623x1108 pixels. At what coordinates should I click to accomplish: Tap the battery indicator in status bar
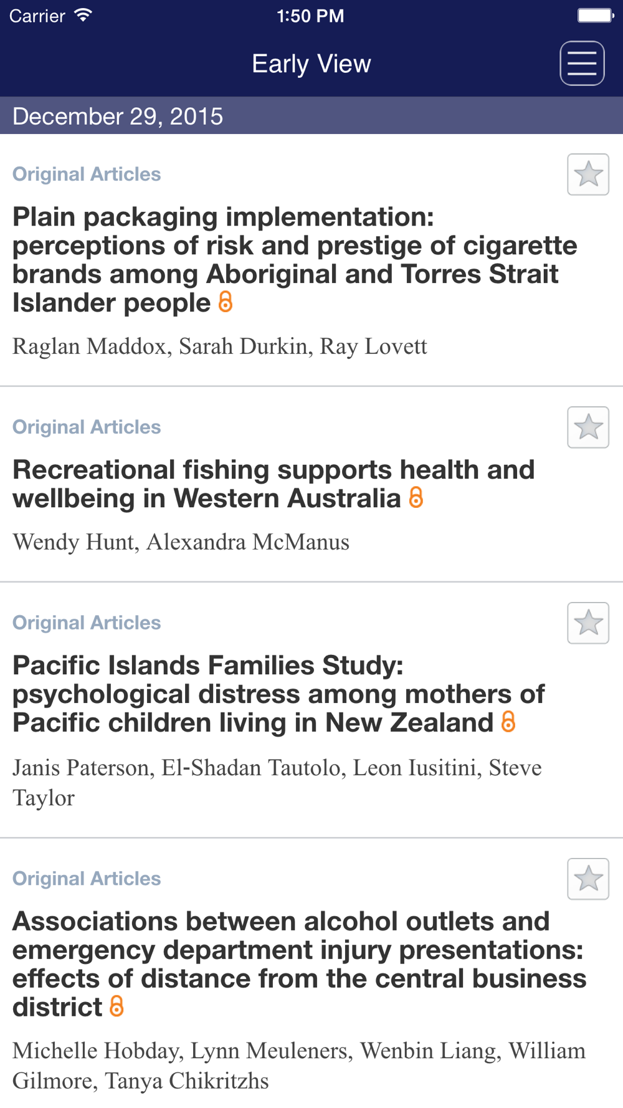click(596, 16)
